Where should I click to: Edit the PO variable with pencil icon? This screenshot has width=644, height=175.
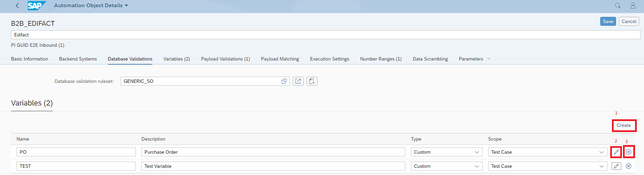pos(616,152)
